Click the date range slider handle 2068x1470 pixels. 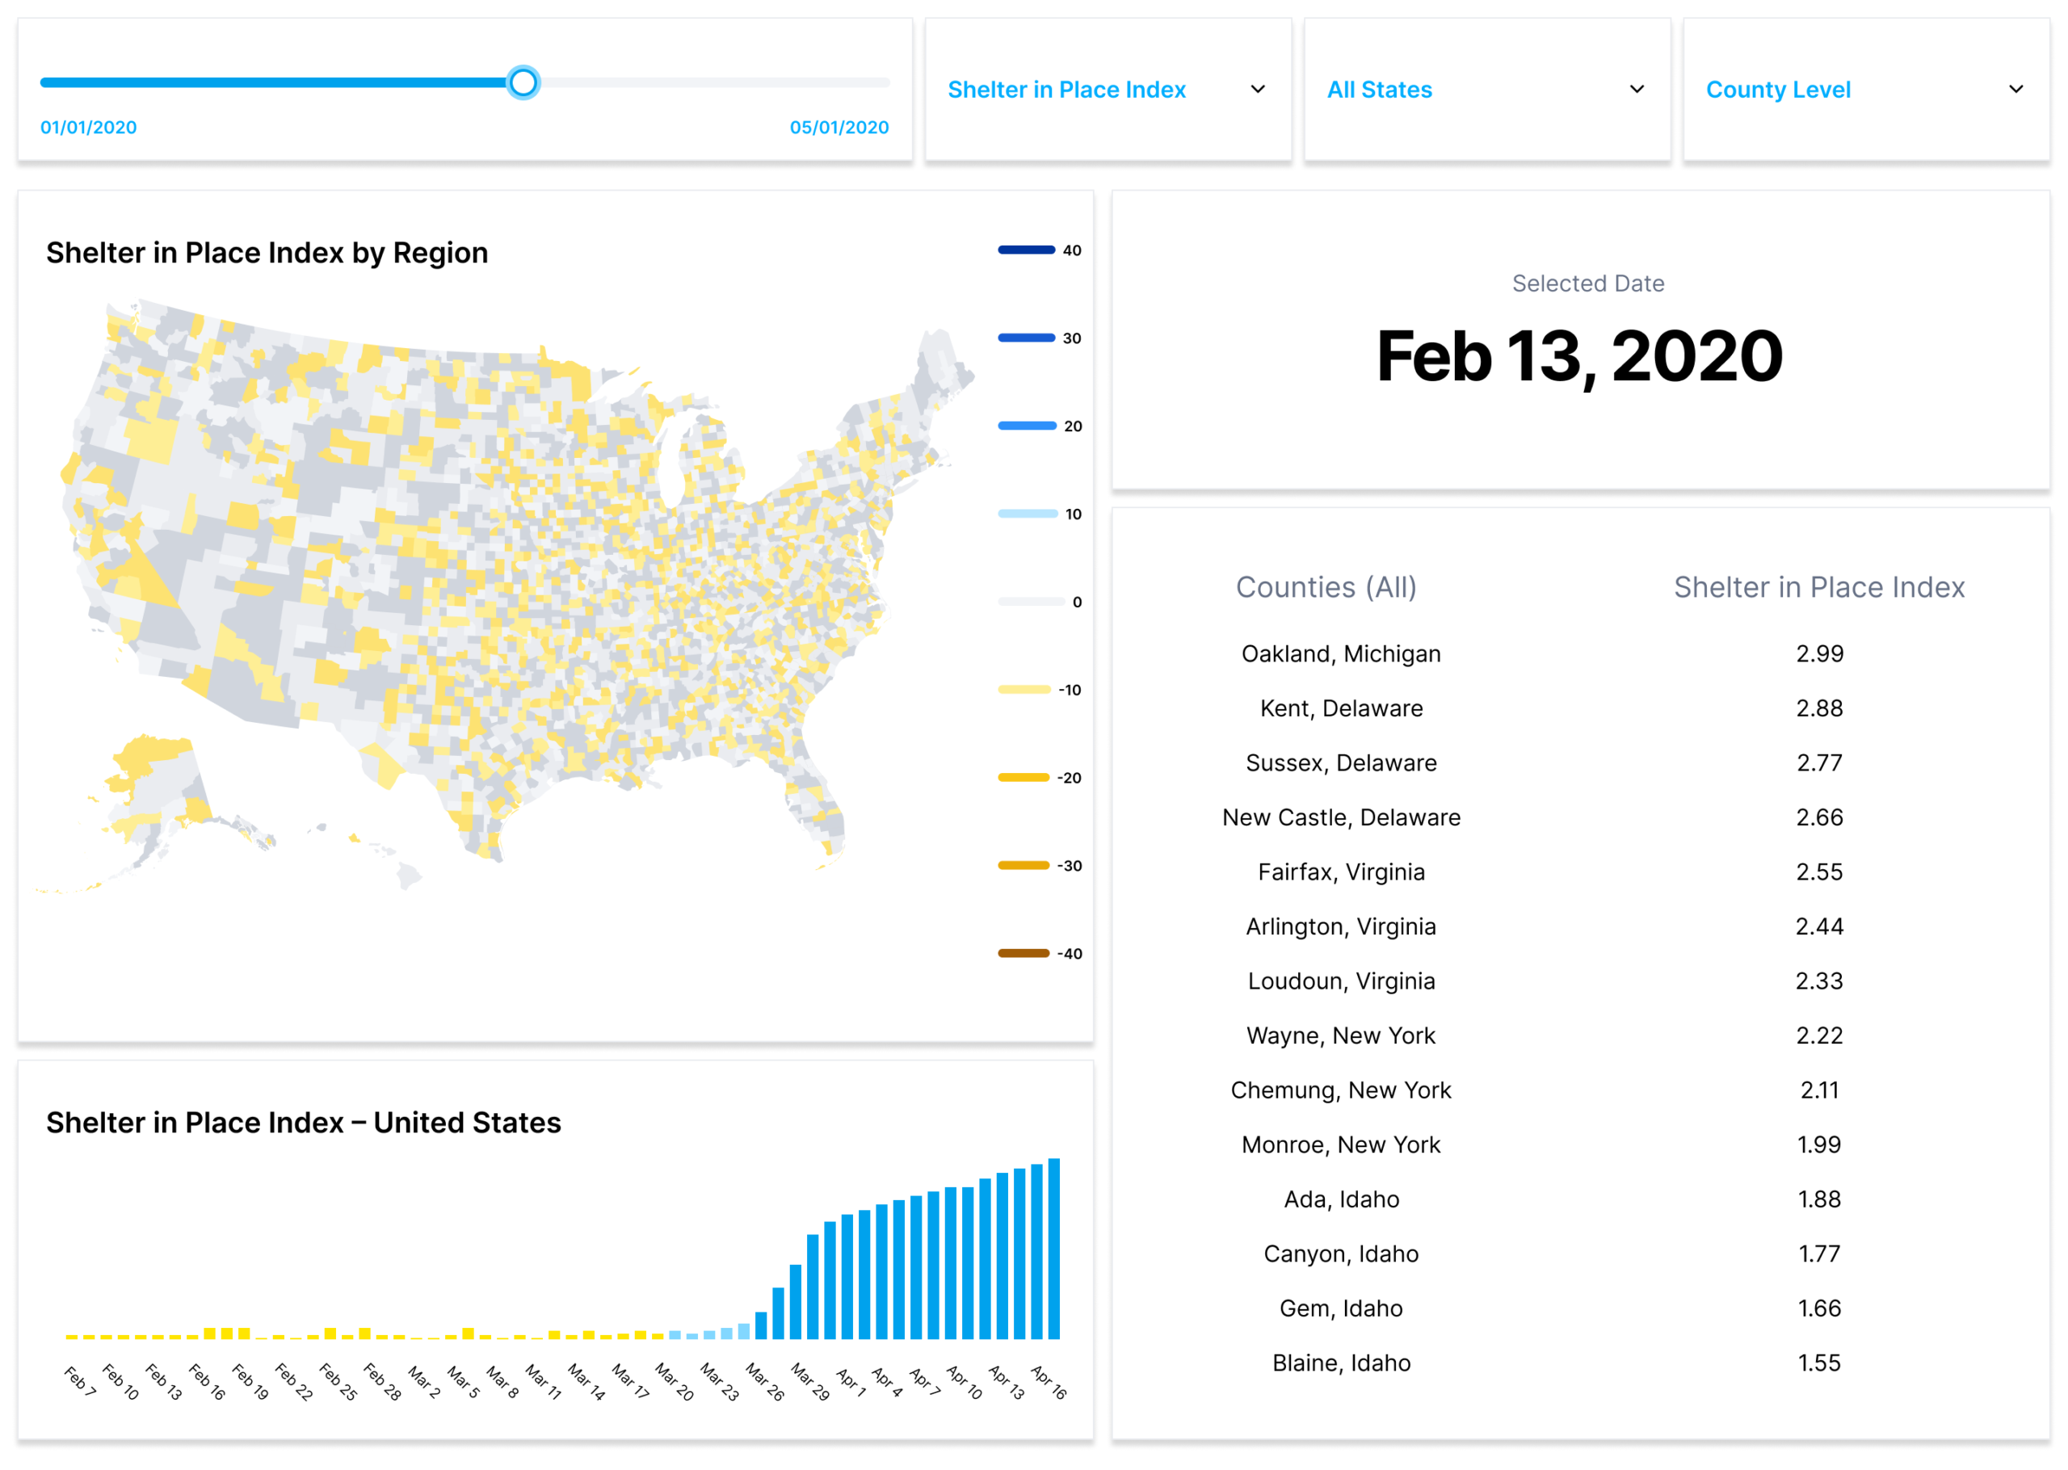coord(522,82)
